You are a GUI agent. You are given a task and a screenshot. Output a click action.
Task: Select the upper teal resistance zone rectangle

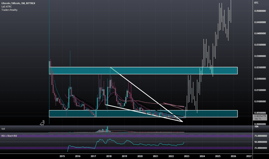(x=143, y=71)
